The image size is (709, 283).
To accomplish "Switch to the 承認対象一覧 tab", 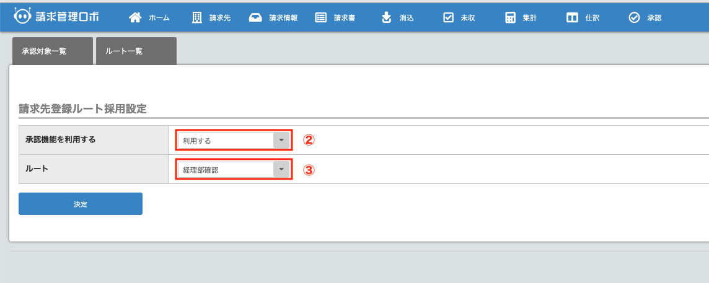I will pos(53,51).
